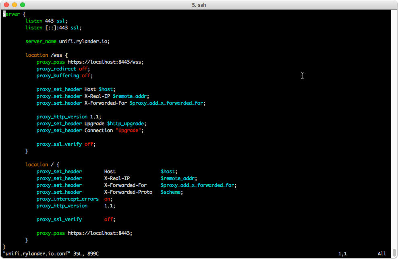Click the green zoom window button
Image resolution: width=398 pixels, height=259 pixels.
(x=23, y=5)
